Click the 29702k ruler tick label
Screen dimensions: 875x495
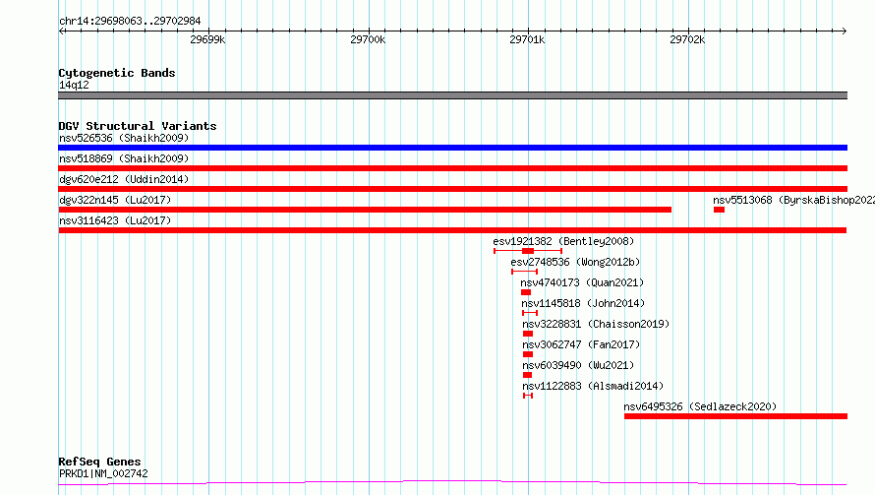(x=687, y=39)
